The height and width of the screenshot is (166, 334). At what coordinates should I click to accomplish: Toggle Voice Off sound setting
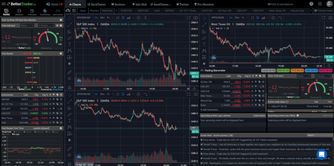pyautogui.click(x=54, y=4)
